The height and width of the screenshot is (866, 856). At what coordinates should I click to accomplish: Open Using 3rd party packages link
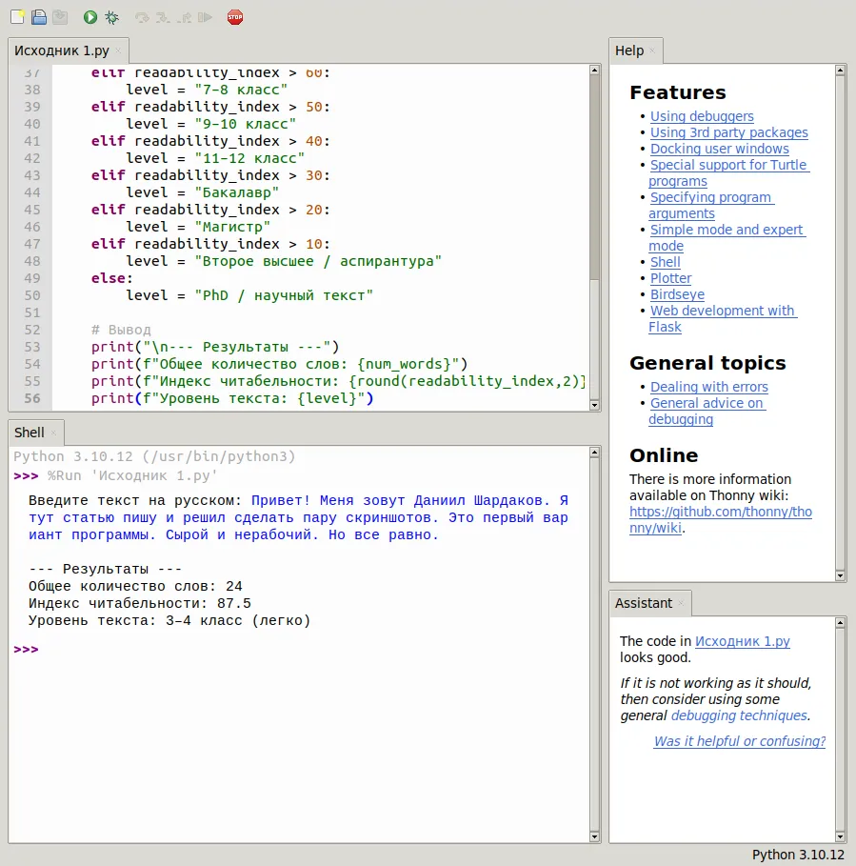pos(728,132)
